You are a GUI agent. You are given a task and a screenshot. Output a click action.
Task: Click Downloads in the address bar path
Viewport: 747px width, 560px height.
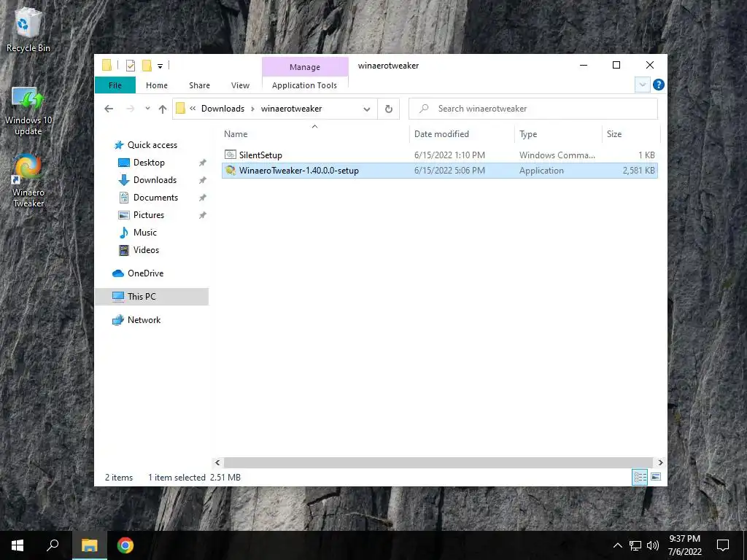pyautogui.click(x=222, y=109)
